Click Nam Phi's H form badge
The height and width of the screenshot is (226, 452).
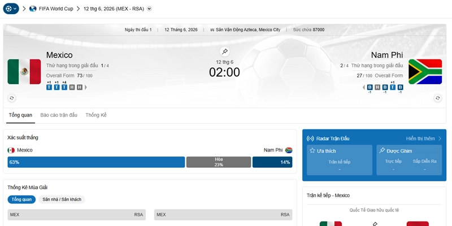click(x=377, y=87)
